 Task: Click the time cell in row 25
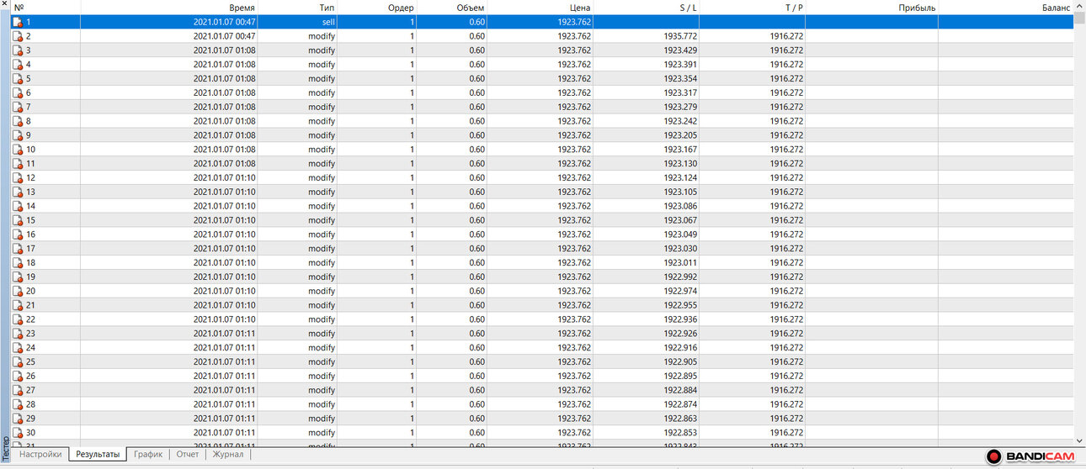169,362
